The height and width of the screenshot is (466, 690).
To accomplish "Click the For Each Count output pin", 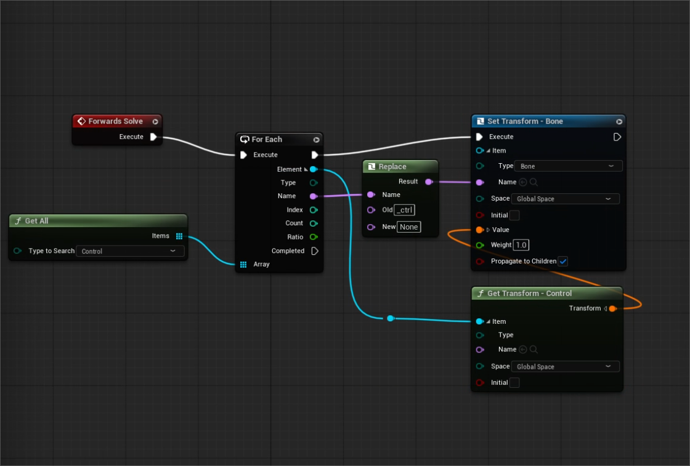I will point(314,223).
